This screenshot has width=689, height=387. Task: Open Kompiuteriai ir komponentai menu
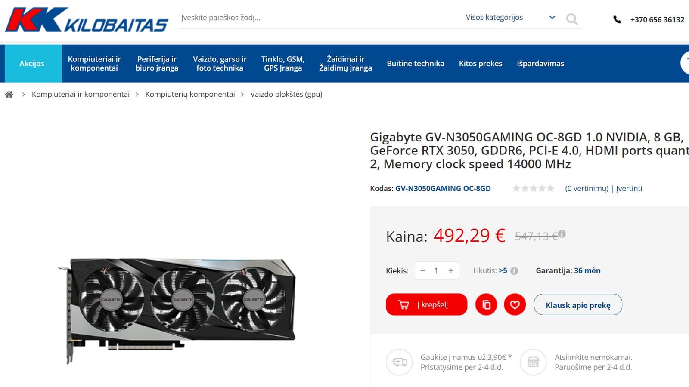pyautogui.click(x=94, y=63)
